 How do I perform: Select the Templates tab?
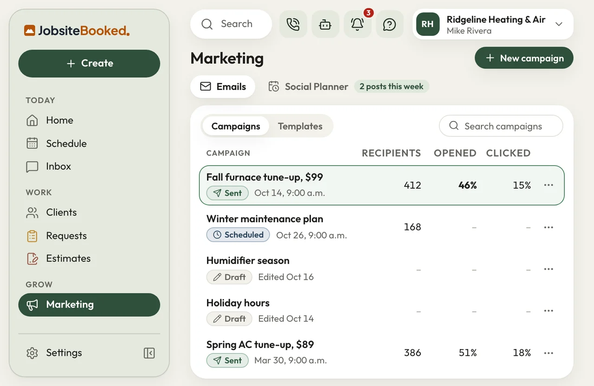coord(300,126)
